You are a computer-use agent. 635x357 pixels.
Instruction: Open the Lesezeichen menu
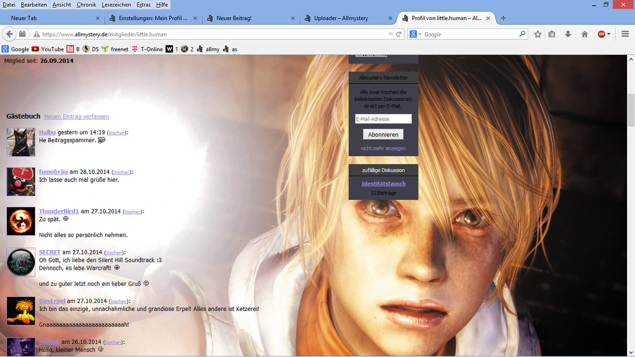click(x=116, y=5)
